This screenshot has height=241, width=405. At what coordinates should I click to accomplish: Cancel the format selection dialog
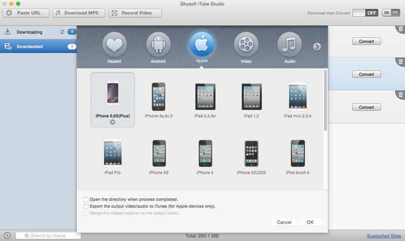[x=284, y=222]
